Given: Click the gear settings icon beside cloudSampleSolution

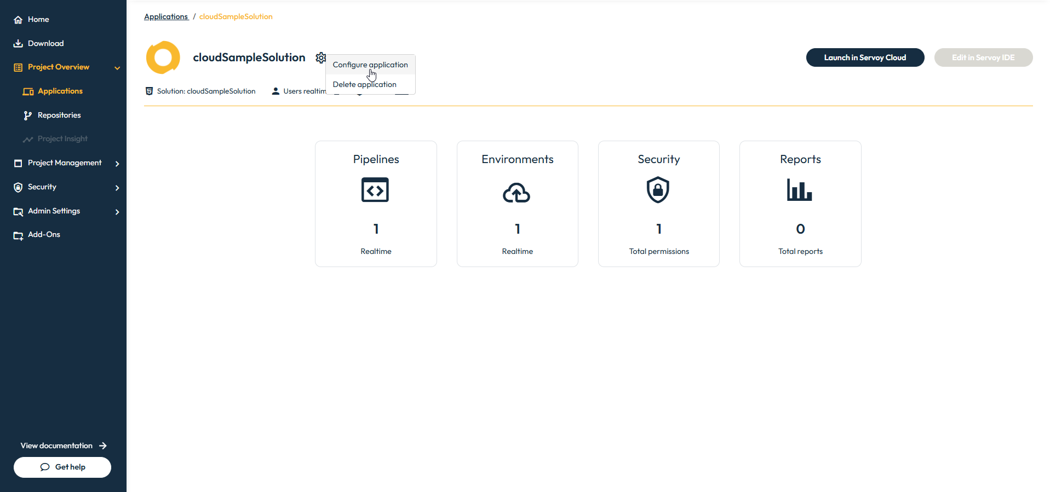Looking at the screenshot, I should 320,57.
